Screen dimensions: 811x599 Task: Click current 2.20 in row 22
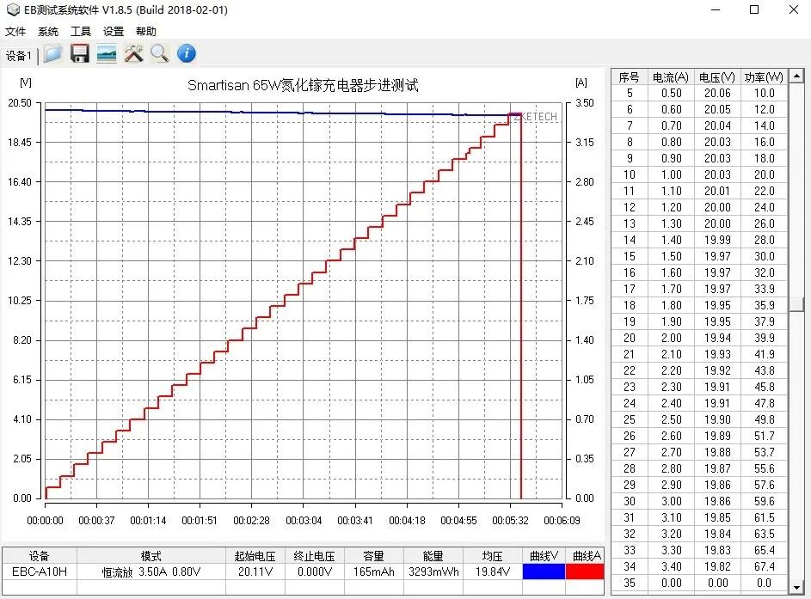pyautogui.click(x=672, y=370)
